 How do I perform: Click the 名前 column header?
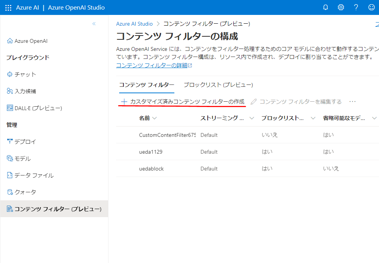[144, 118]
